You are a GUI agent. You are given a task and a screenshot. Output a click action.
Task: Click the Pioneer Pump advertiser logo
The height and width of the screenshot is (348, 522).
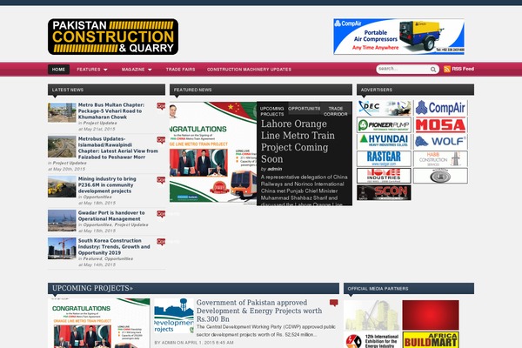point(384,125)
